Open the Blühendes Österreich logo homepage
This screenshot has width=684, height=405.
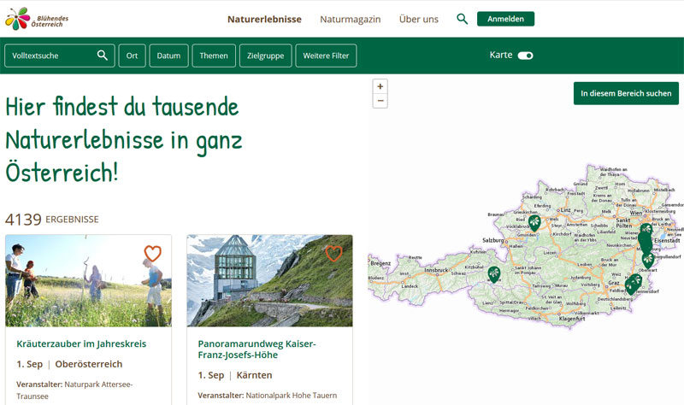tap(37, 19)
